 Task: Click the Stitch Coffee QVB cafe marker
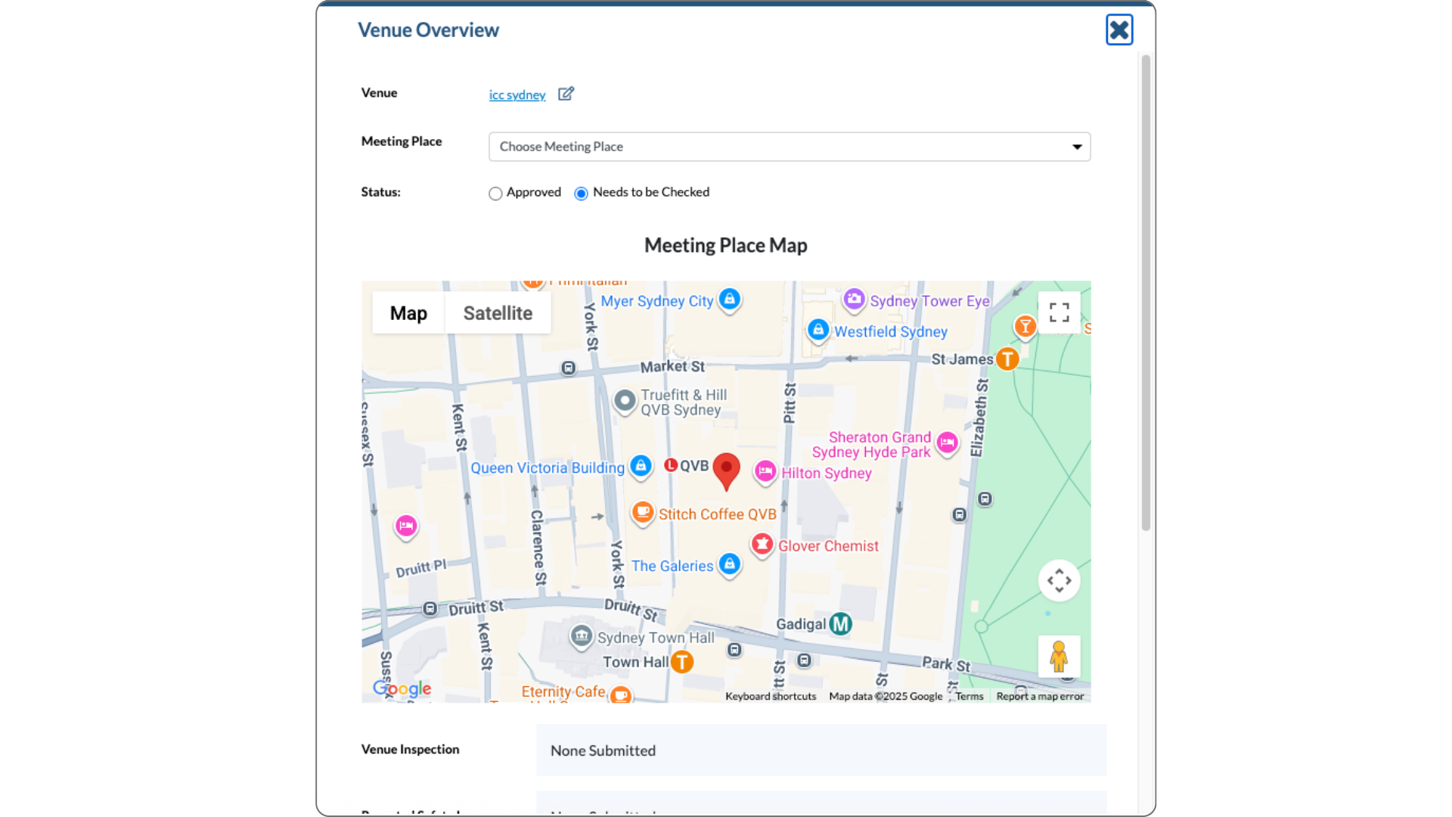coord(642,513)
